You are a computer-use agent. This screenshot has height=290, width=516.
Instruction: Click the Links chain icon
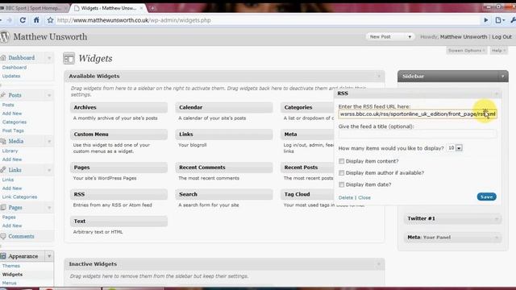pyautogui.click(x=3, y=170)
